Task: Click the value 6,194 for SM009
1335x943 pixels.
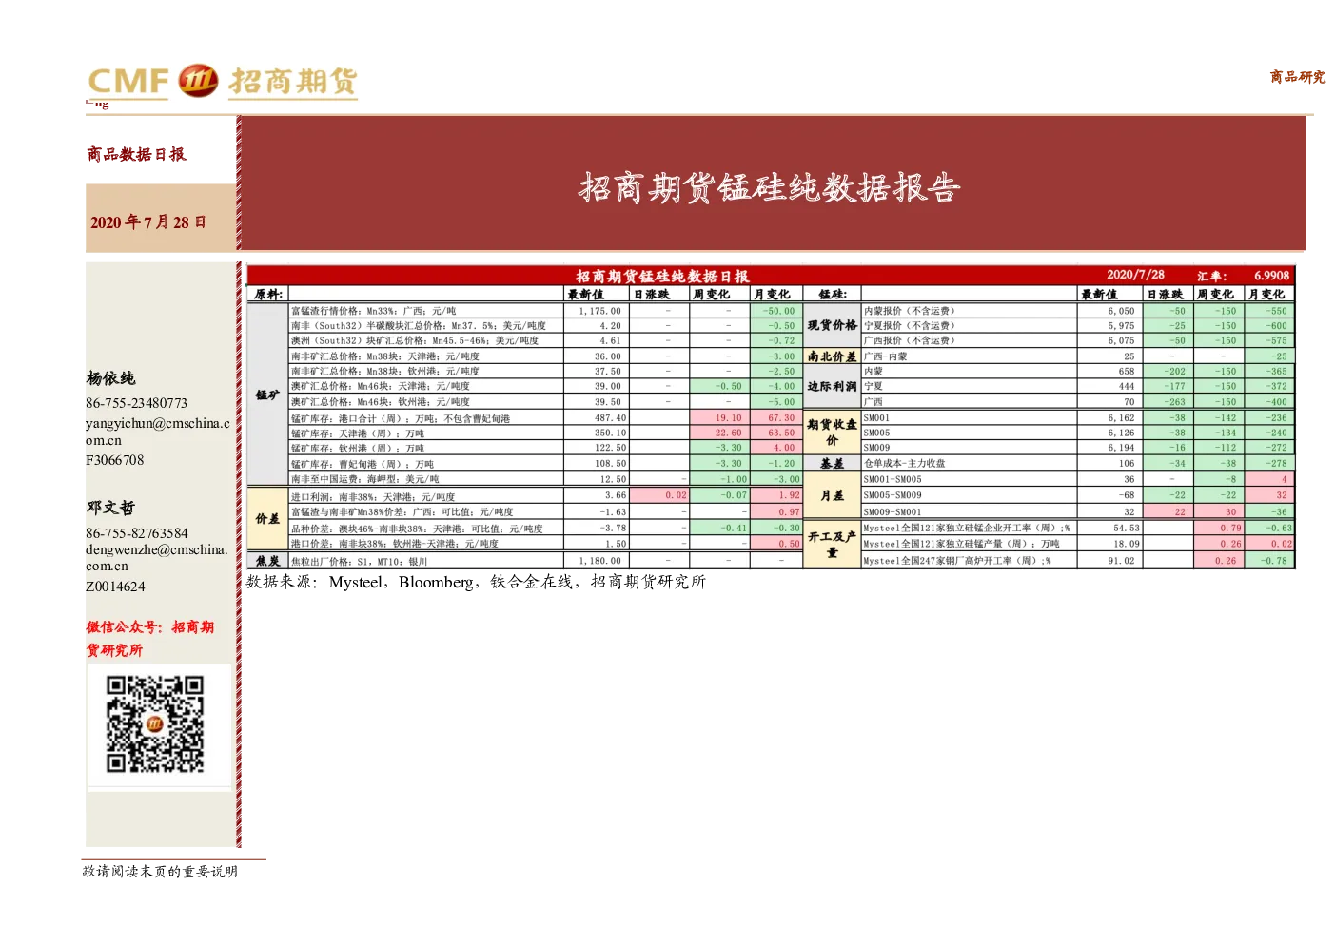Action: click(1121, 448)
